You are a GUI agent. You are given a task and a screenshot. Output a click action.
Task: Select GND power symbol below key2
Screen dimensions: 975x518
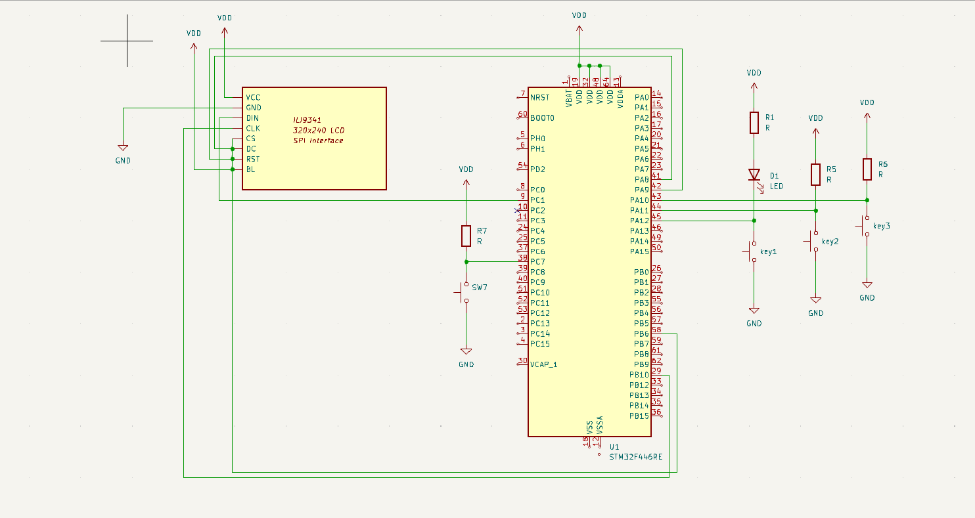[815, 300]
